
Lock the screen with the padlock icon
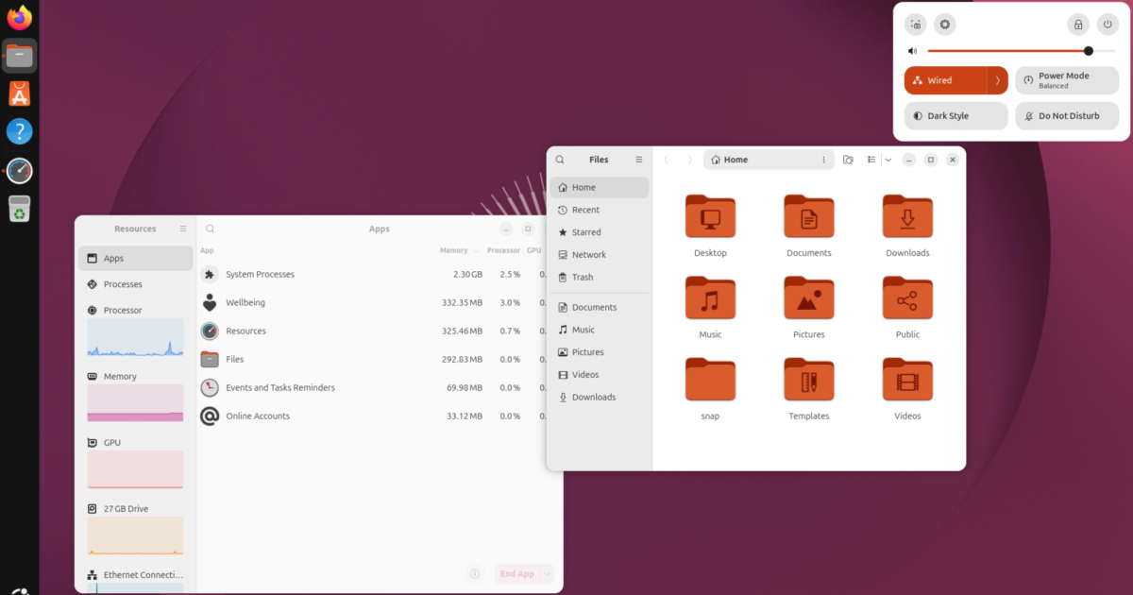point(1078,25)
